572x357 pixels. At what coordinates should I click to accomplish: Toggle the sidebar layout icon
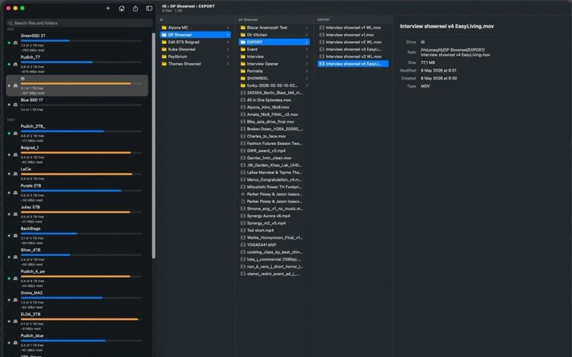click(149, 8)
